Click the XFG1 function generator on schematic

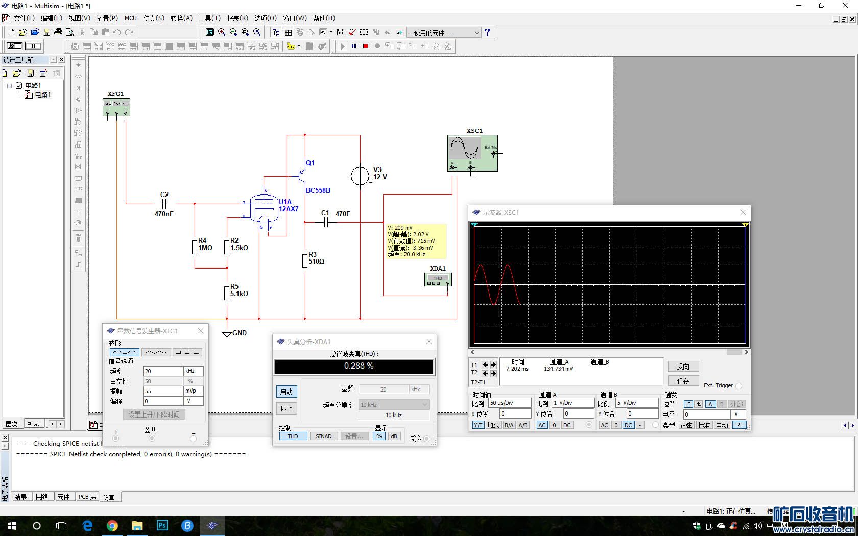click(x=116, y=107)
